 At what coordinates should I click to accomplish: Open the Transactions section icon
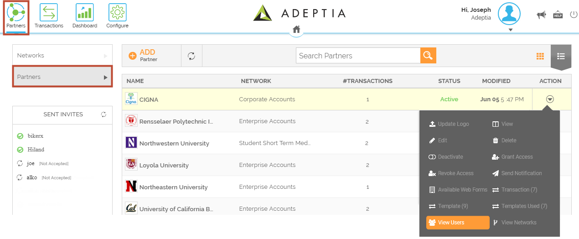tap(49, 12)
